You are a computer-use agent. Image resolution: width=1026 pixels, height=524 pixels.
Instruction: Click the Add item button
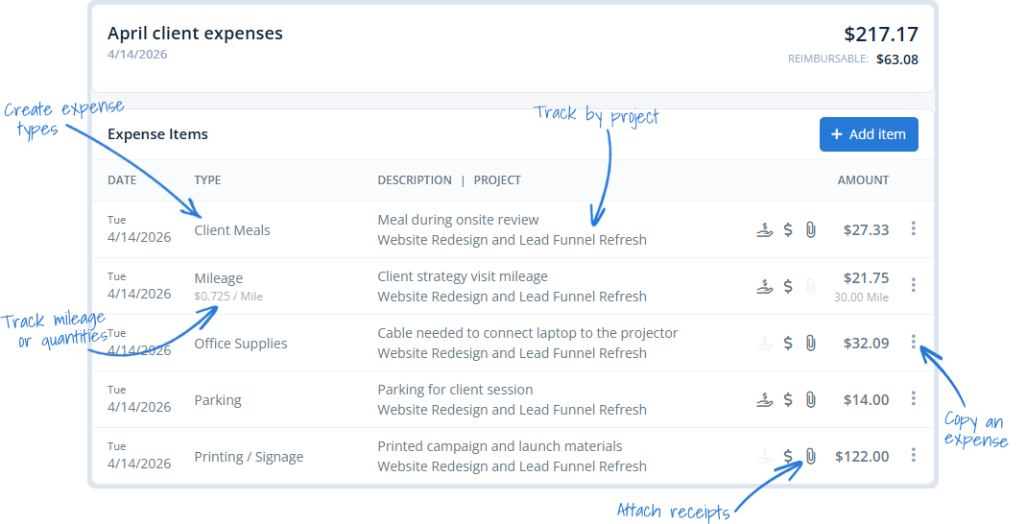[x=869, y=134]
